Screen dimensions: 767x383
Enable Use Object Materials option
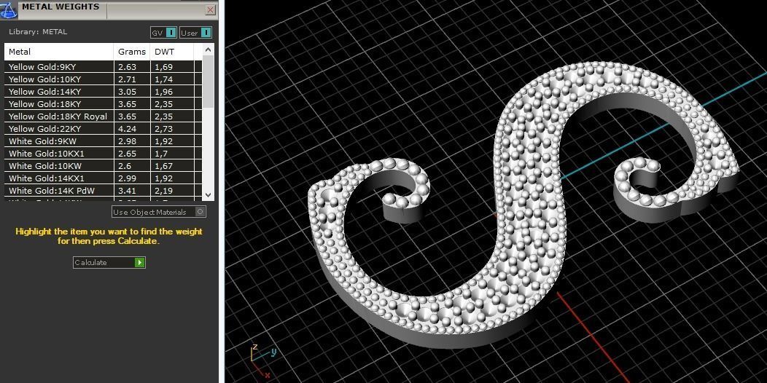pos(159,212)
